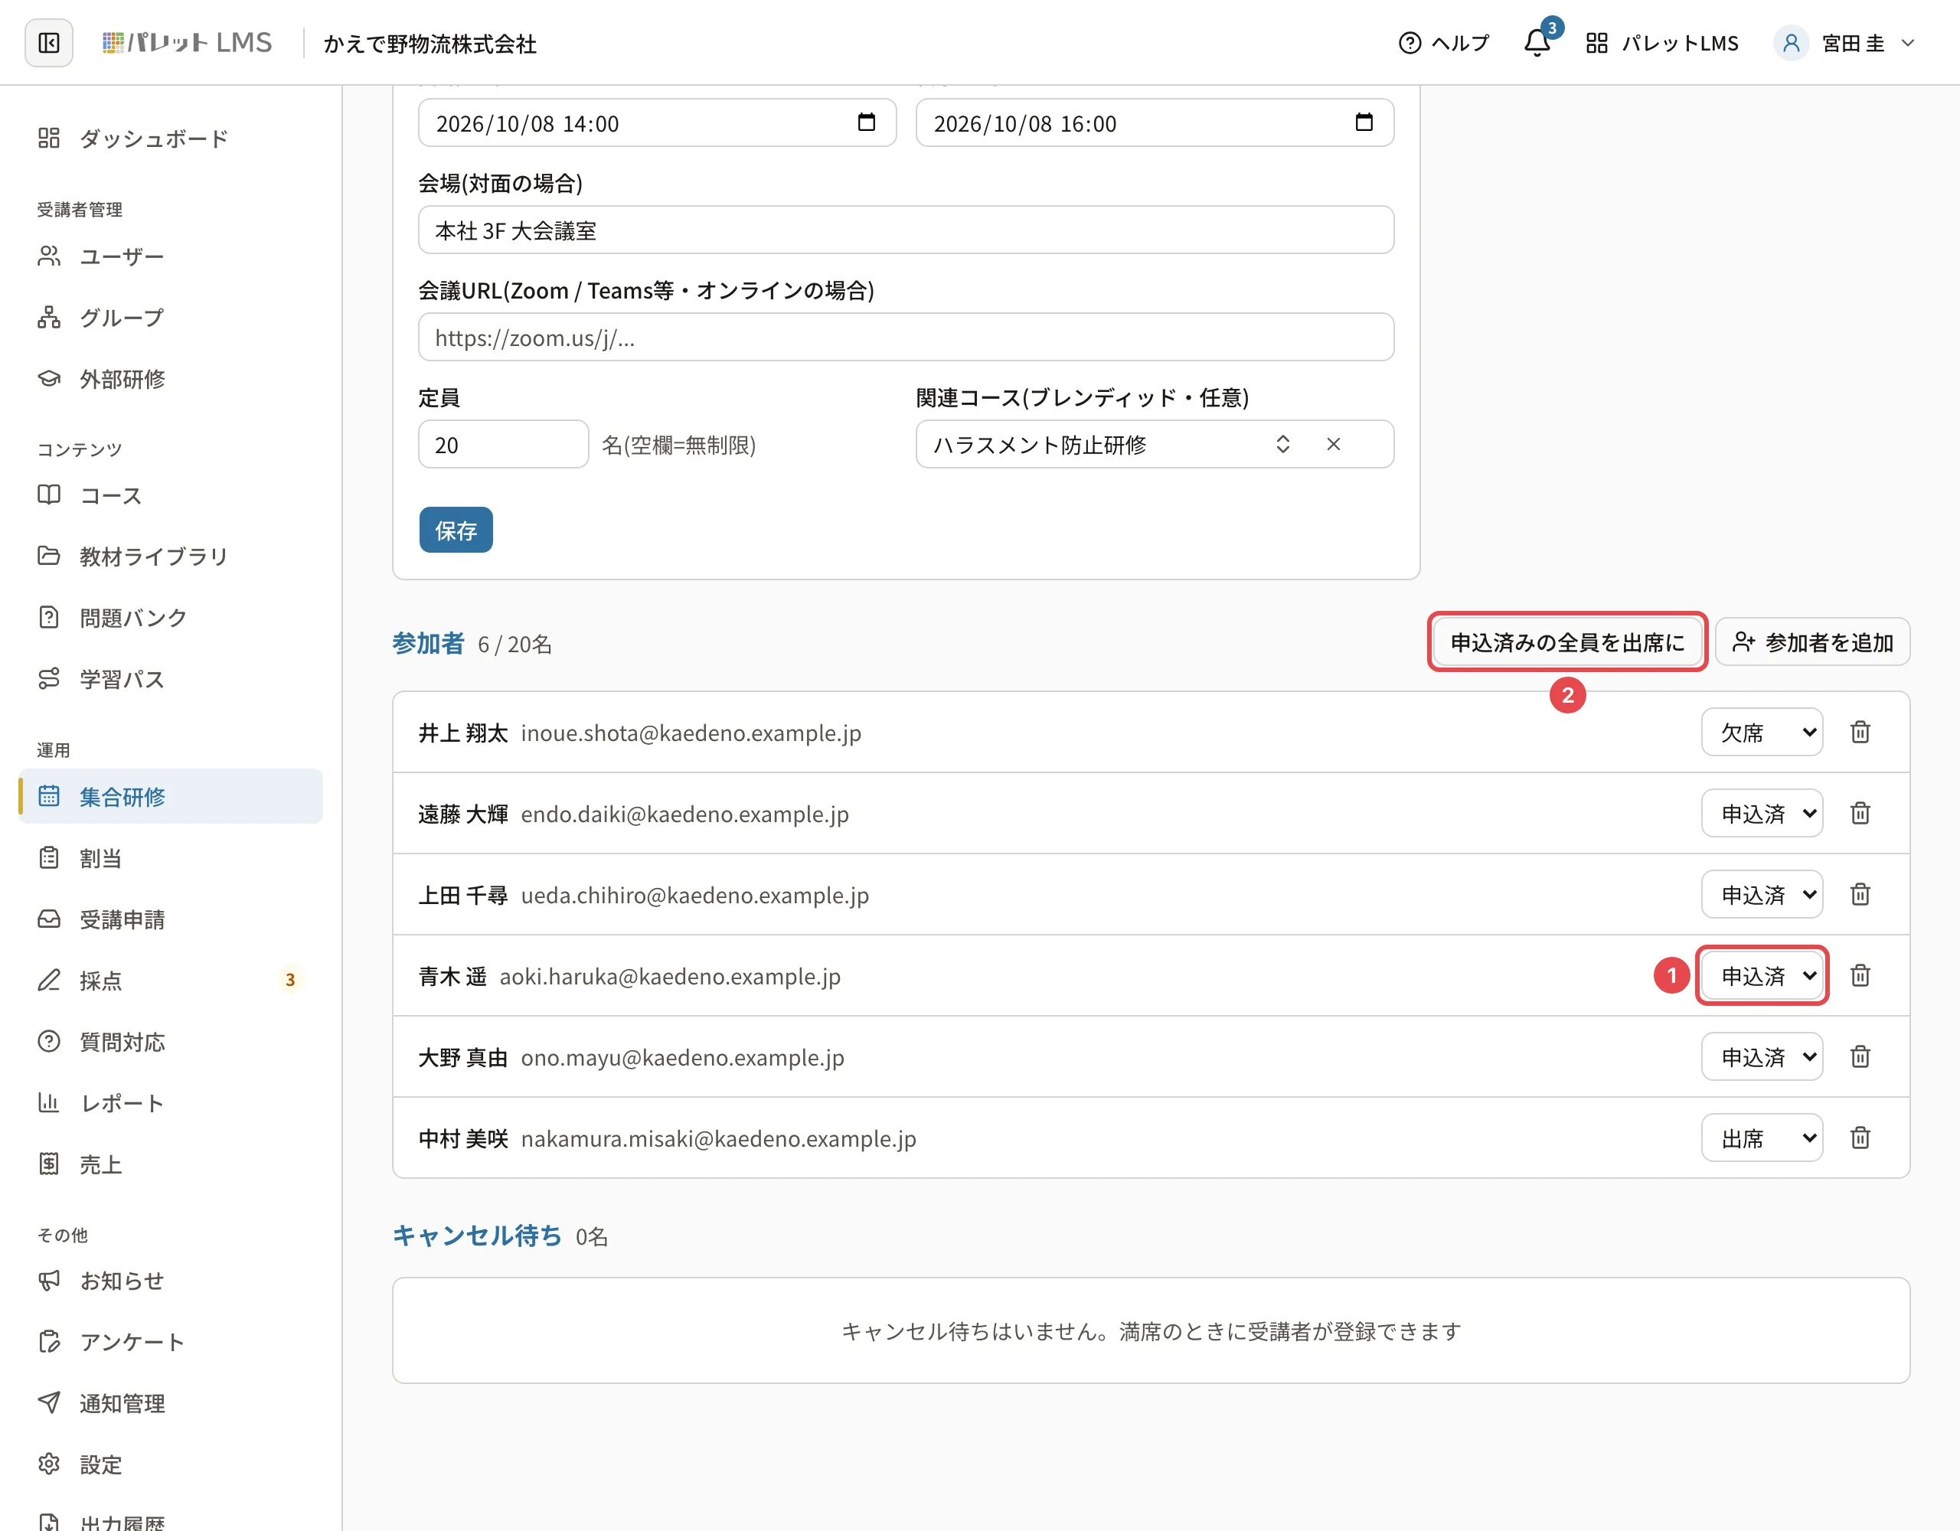1960x1531 pixels.
Task: Click the end datetime field 2026/10/08 16:00
Action: click(x=1154, y=123)
